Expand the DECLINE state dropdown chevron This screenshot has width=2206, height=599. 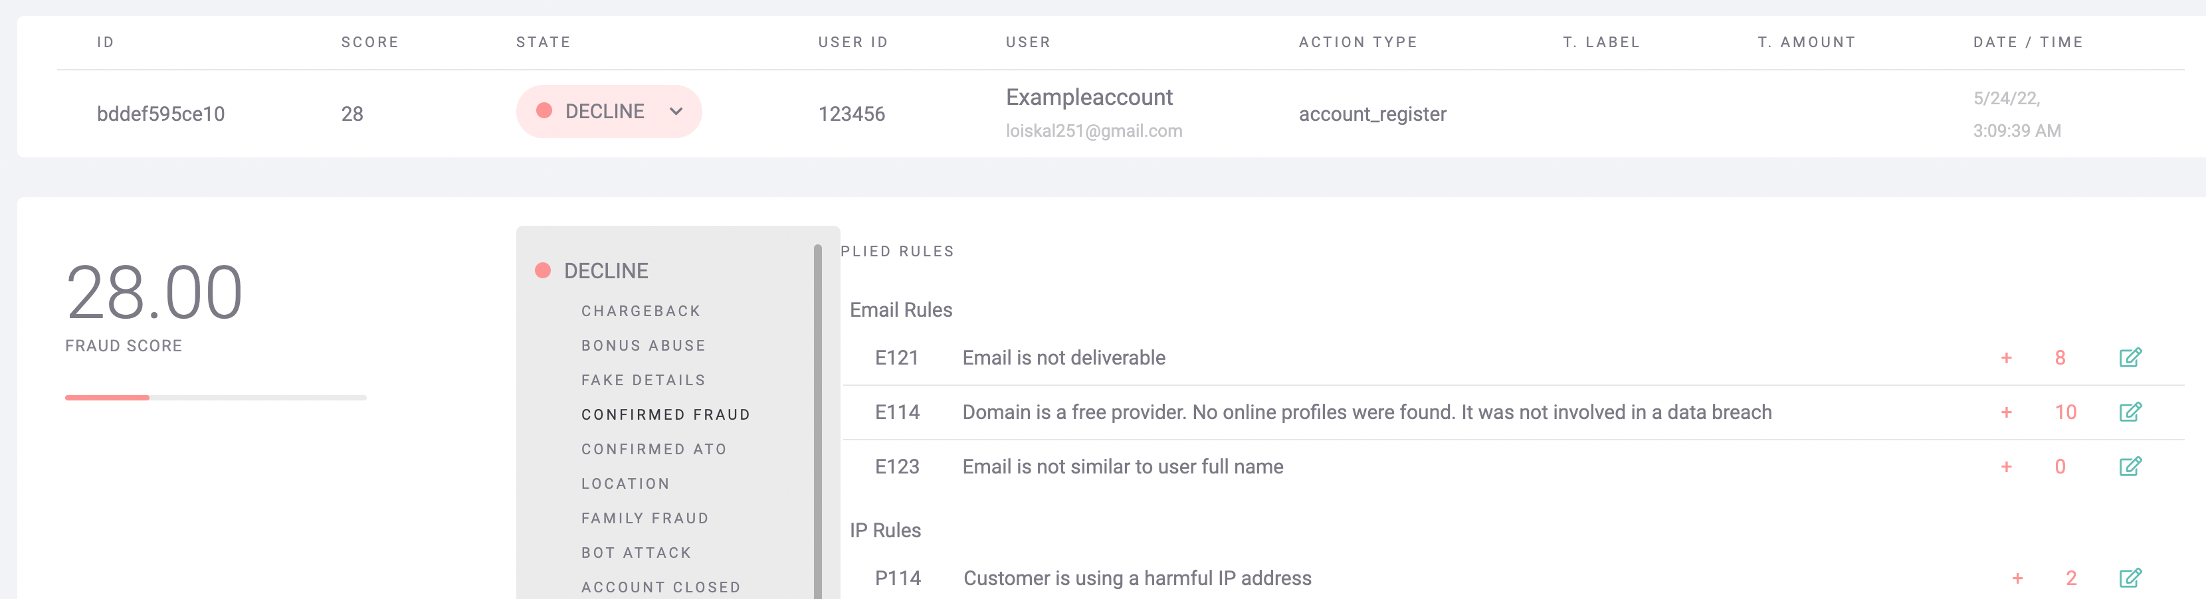point(676,112)
